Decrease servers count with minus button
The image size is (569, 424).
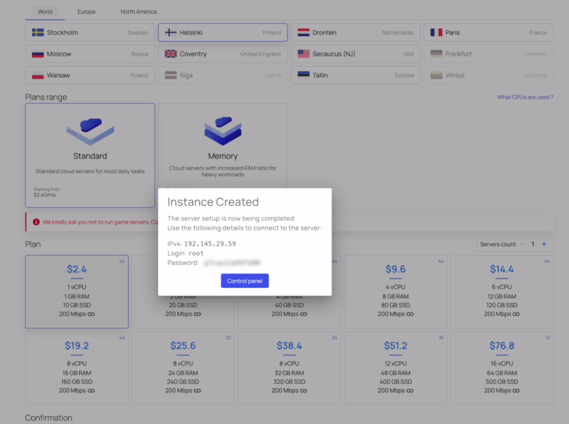522,244
